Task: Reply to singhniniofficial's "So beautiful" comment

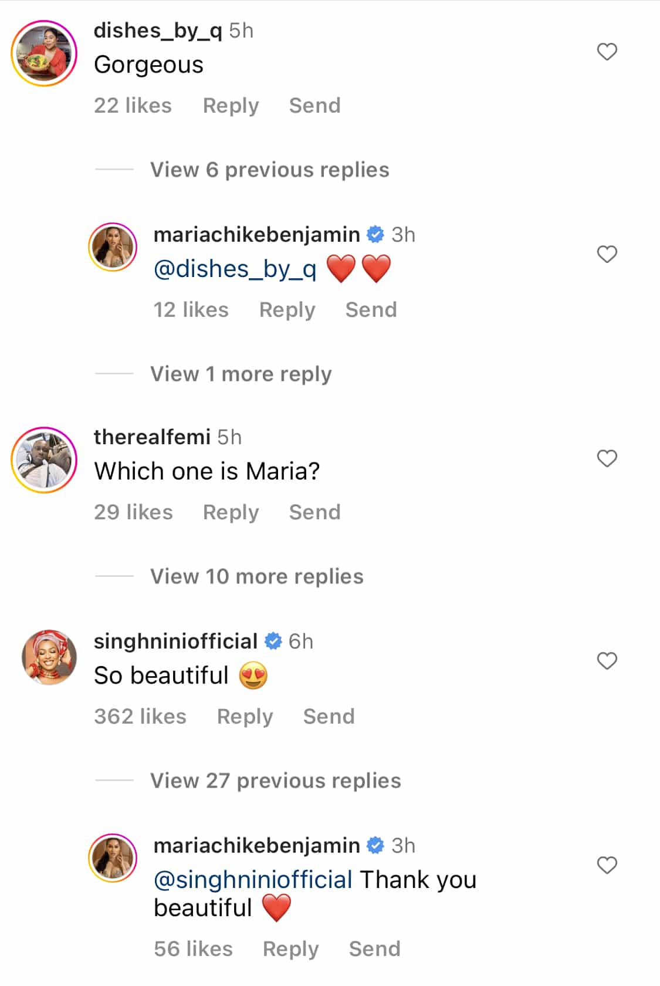Action: pos(245,717)
